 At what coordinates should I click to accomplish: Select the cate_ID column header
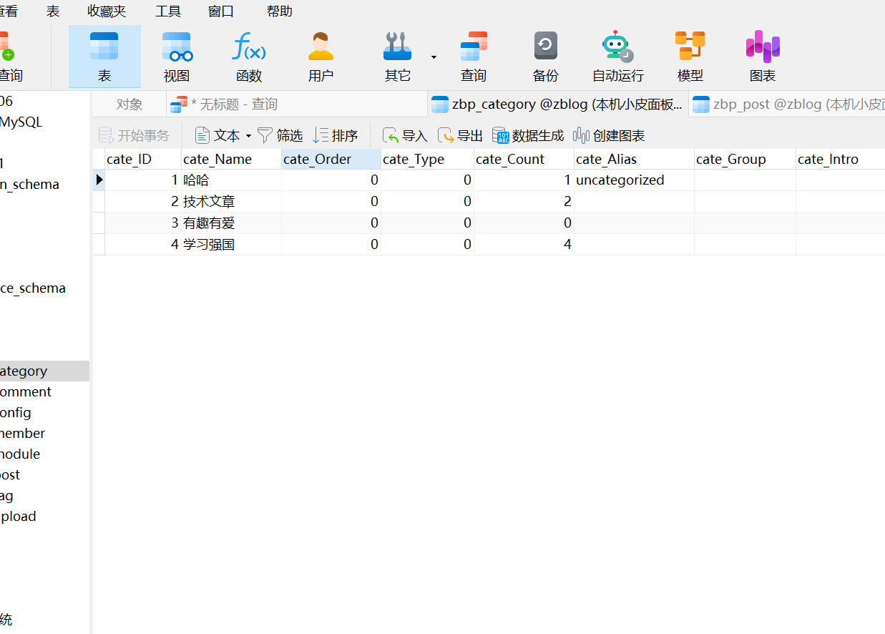142,159
